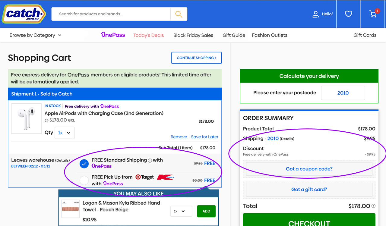Image resolution: width=386 pixels, height=226 pixels.
Task: Open the hand towel product thumbnail
Action: [x=70, y=209]
